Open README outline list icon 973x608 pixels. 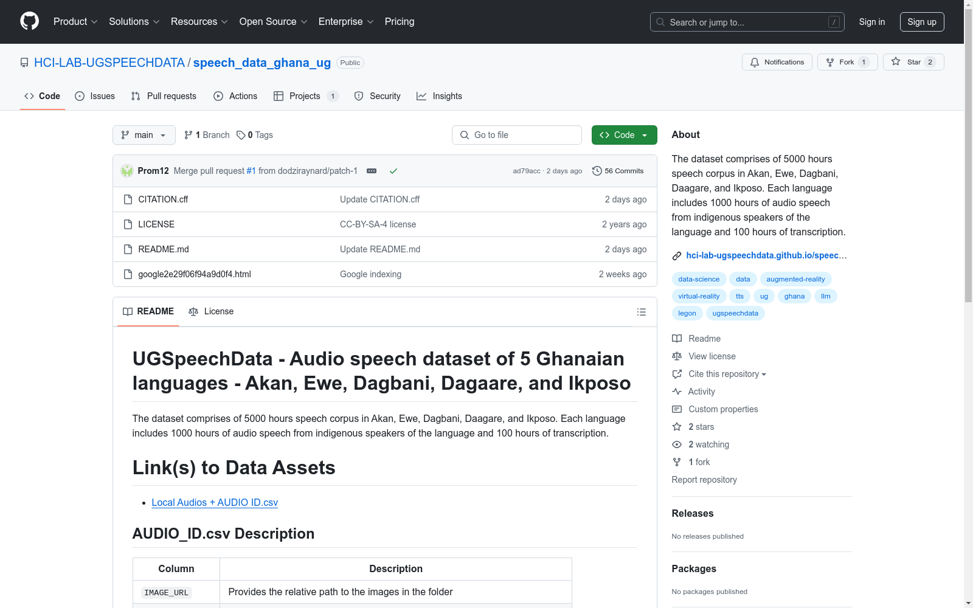tap(642, 312)
